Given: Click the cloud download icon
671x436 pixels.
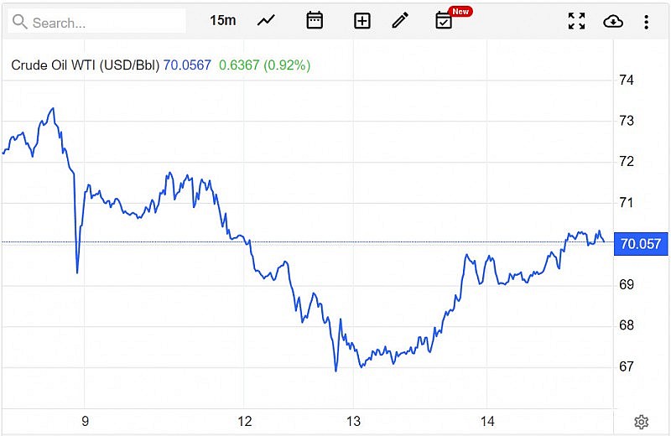Looking at the screenshot, I should coord(613,21).
